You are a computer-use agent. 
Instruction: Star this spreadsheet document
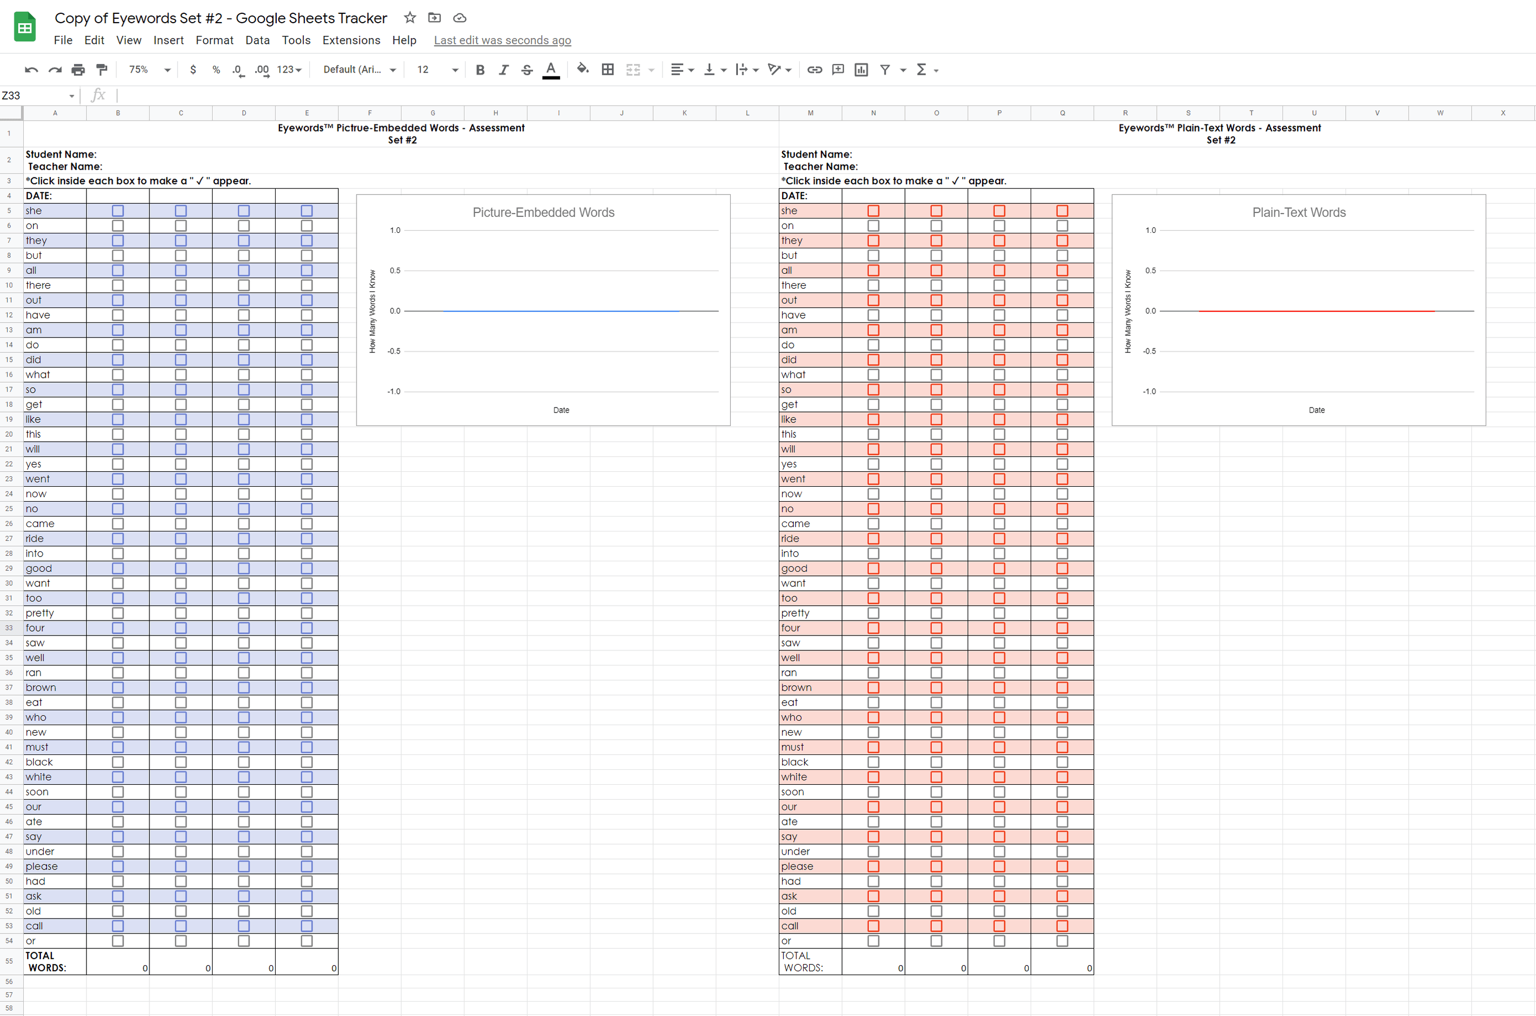click(x=410, y=18)
